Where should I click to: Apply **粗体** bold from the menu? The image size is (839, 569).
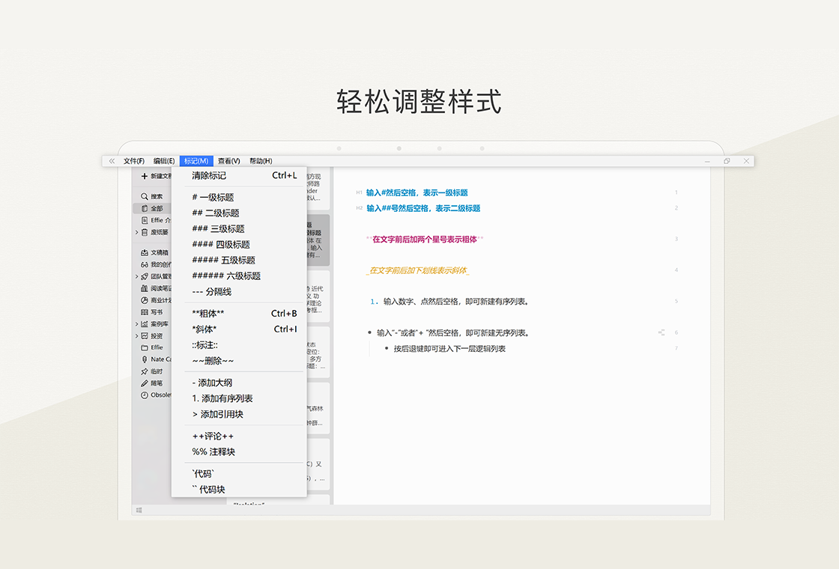coord(208,314)
